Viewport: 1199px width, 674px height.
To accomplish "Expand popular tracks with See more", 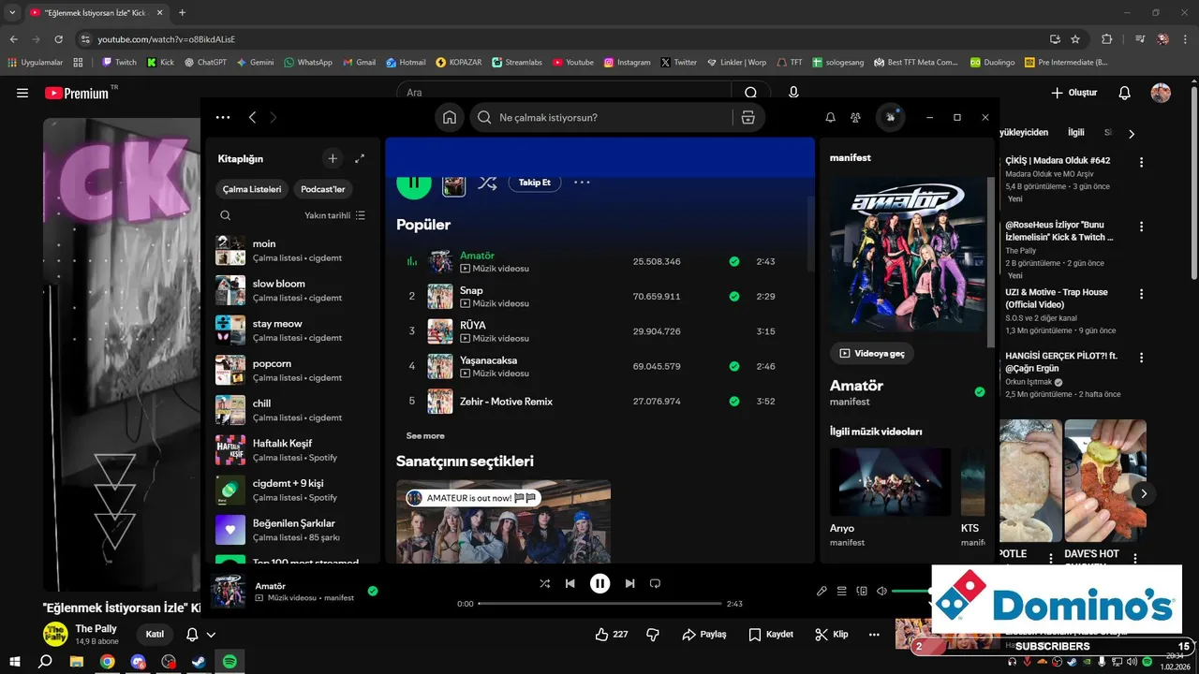I will point(425,436).
